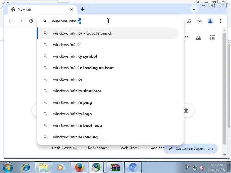This screenshot has width=231, height=173.
Task: Go back with the back arrow
Action: click(x=10, y=21)
